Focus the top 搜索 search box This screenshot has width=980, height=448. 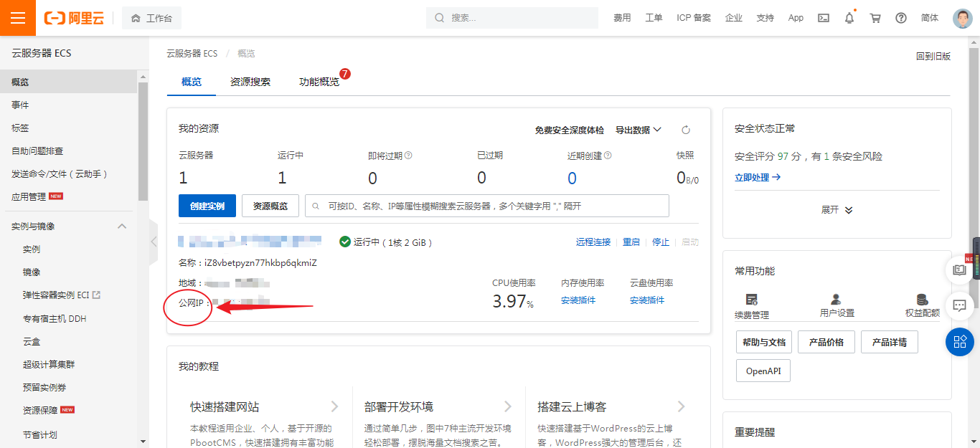click(512, 18)
